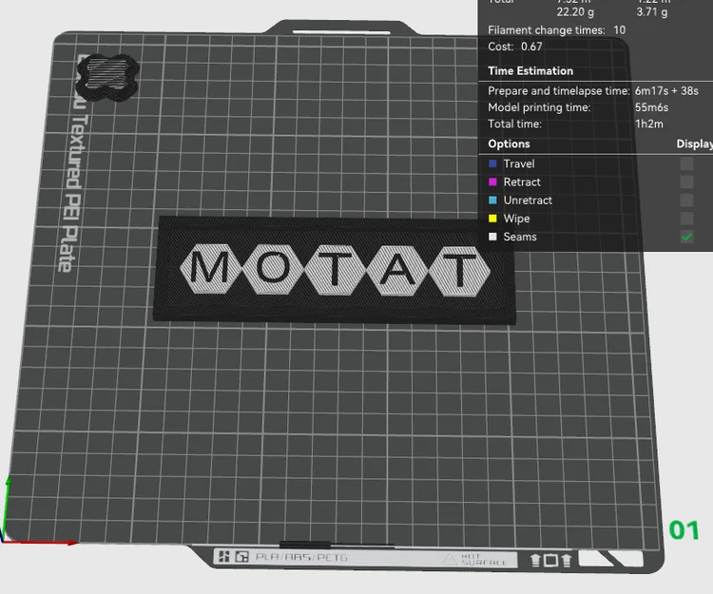Click the 3.71 g filament weight
Image resolution: width=713 pixels, height=594 pixels.
point(651,11)
